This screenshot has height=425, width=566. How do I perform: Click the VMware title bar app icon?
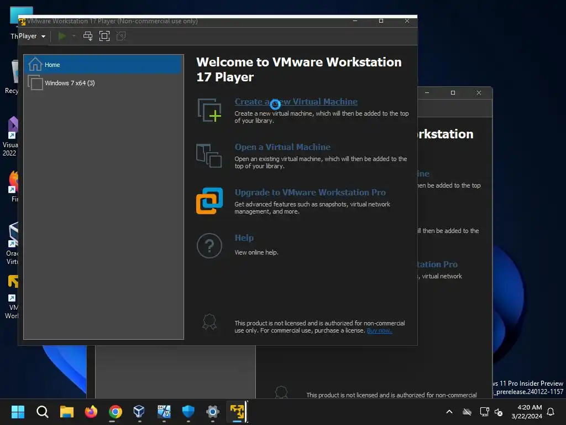[x=22, y=22]
